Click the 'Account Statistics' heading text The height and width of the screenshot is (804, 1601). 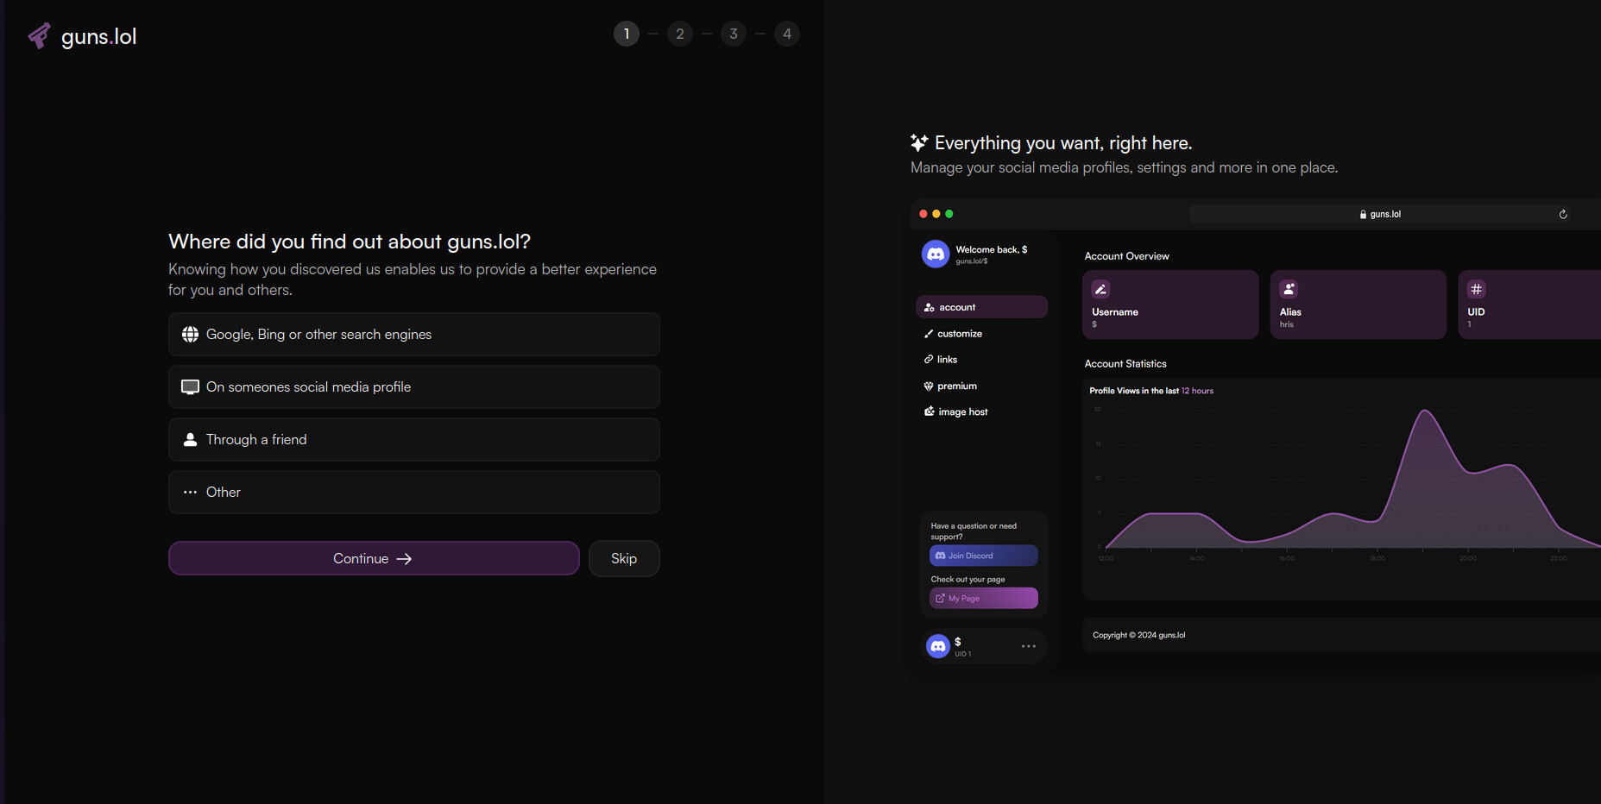[x=1125, y=364]
